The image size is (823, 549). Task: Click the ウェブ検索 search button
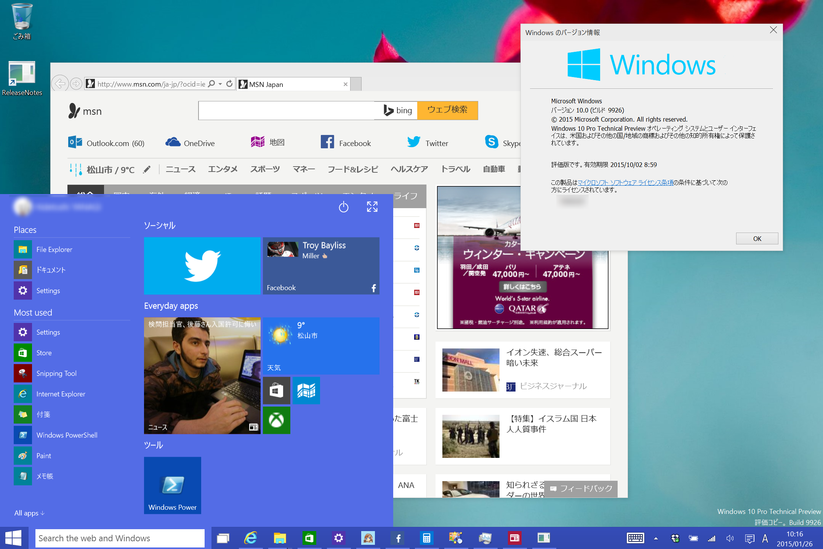pos(447,110)
